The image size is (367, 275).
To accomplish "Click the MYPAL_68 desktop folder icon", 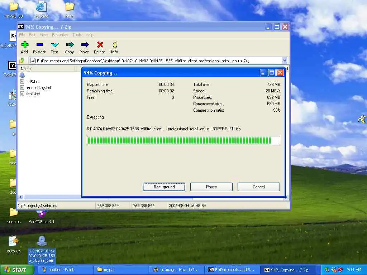I will tap(14, 10).
